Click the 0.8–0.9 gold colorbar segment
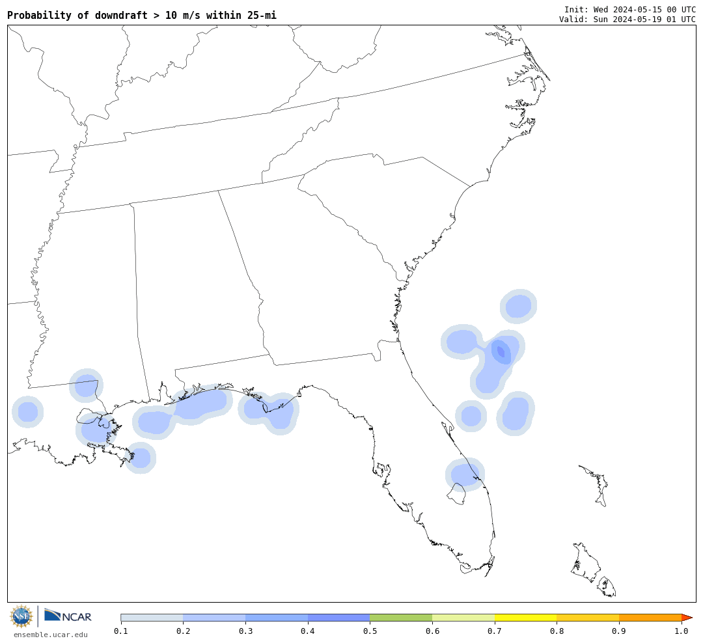 tap(588, 618)
